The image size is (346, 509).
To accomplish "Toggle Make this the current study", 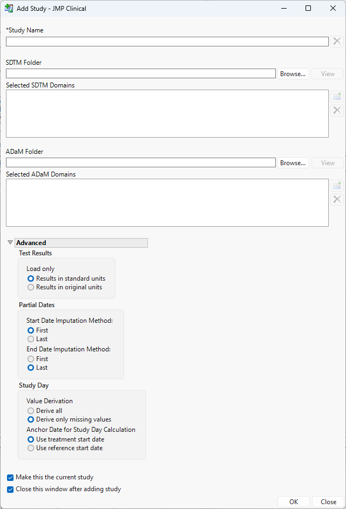I will click(11, 478).
